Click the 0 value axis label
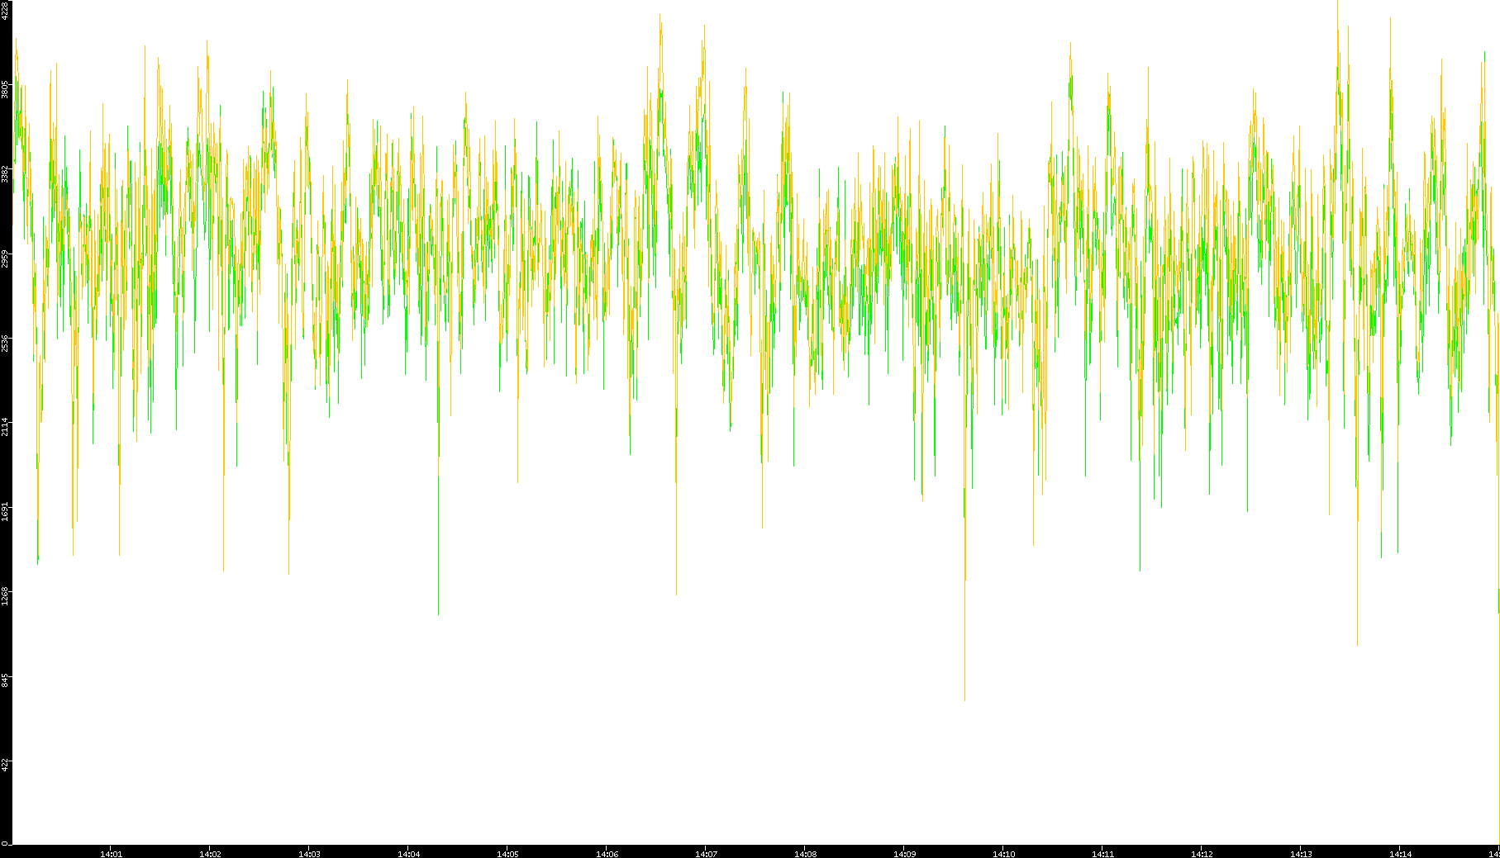 (x=6, y=842)
